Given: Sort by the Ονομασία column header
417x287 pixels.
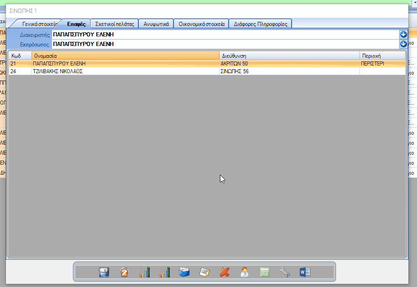Looking at the screenshot, I should [125, 55].
